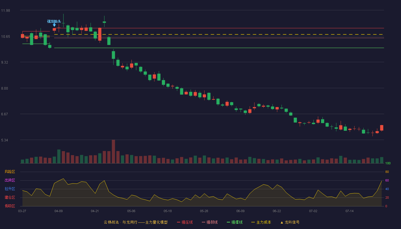Image resolution: width=401 pixels, height=229 pixels.
Task: Toggle the 强撑线 legend entry
Action: pyautogui.click(x=235, y=222)
